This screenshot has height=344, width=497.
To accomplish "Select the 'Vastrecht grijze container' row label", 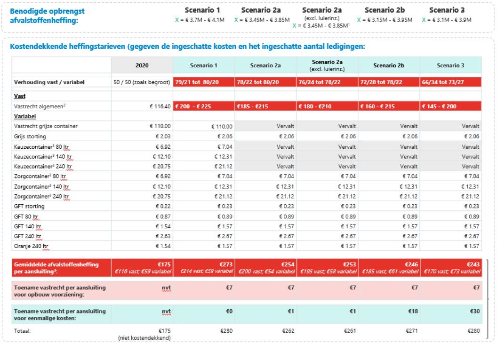I will (45, 126).
